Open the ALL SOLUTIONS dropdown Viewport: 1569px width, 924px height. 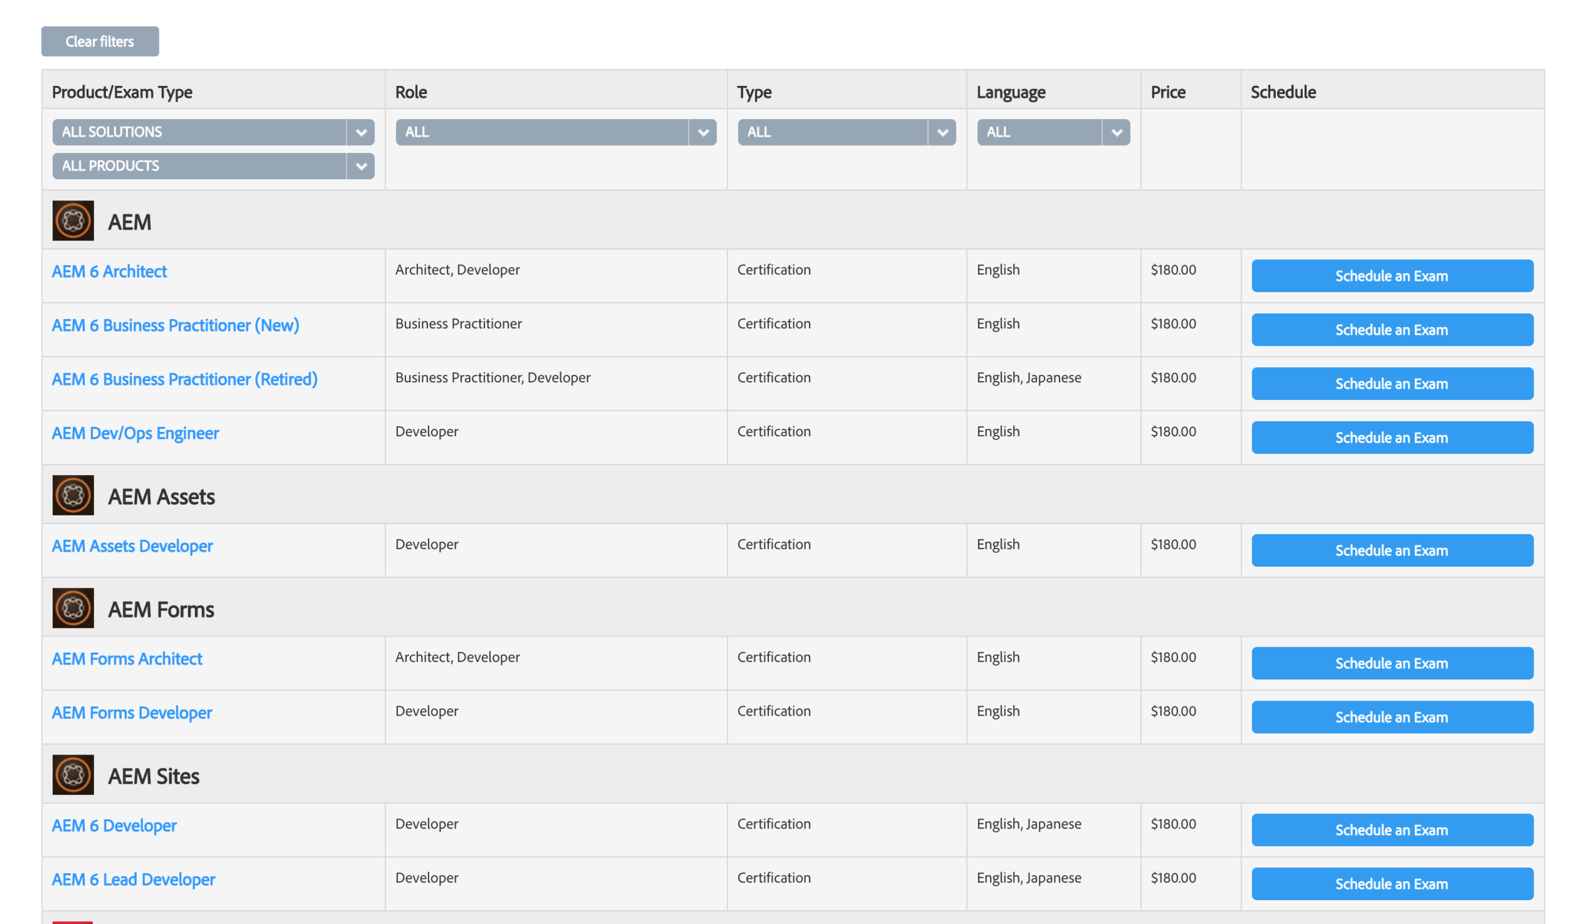click(213, 132)
